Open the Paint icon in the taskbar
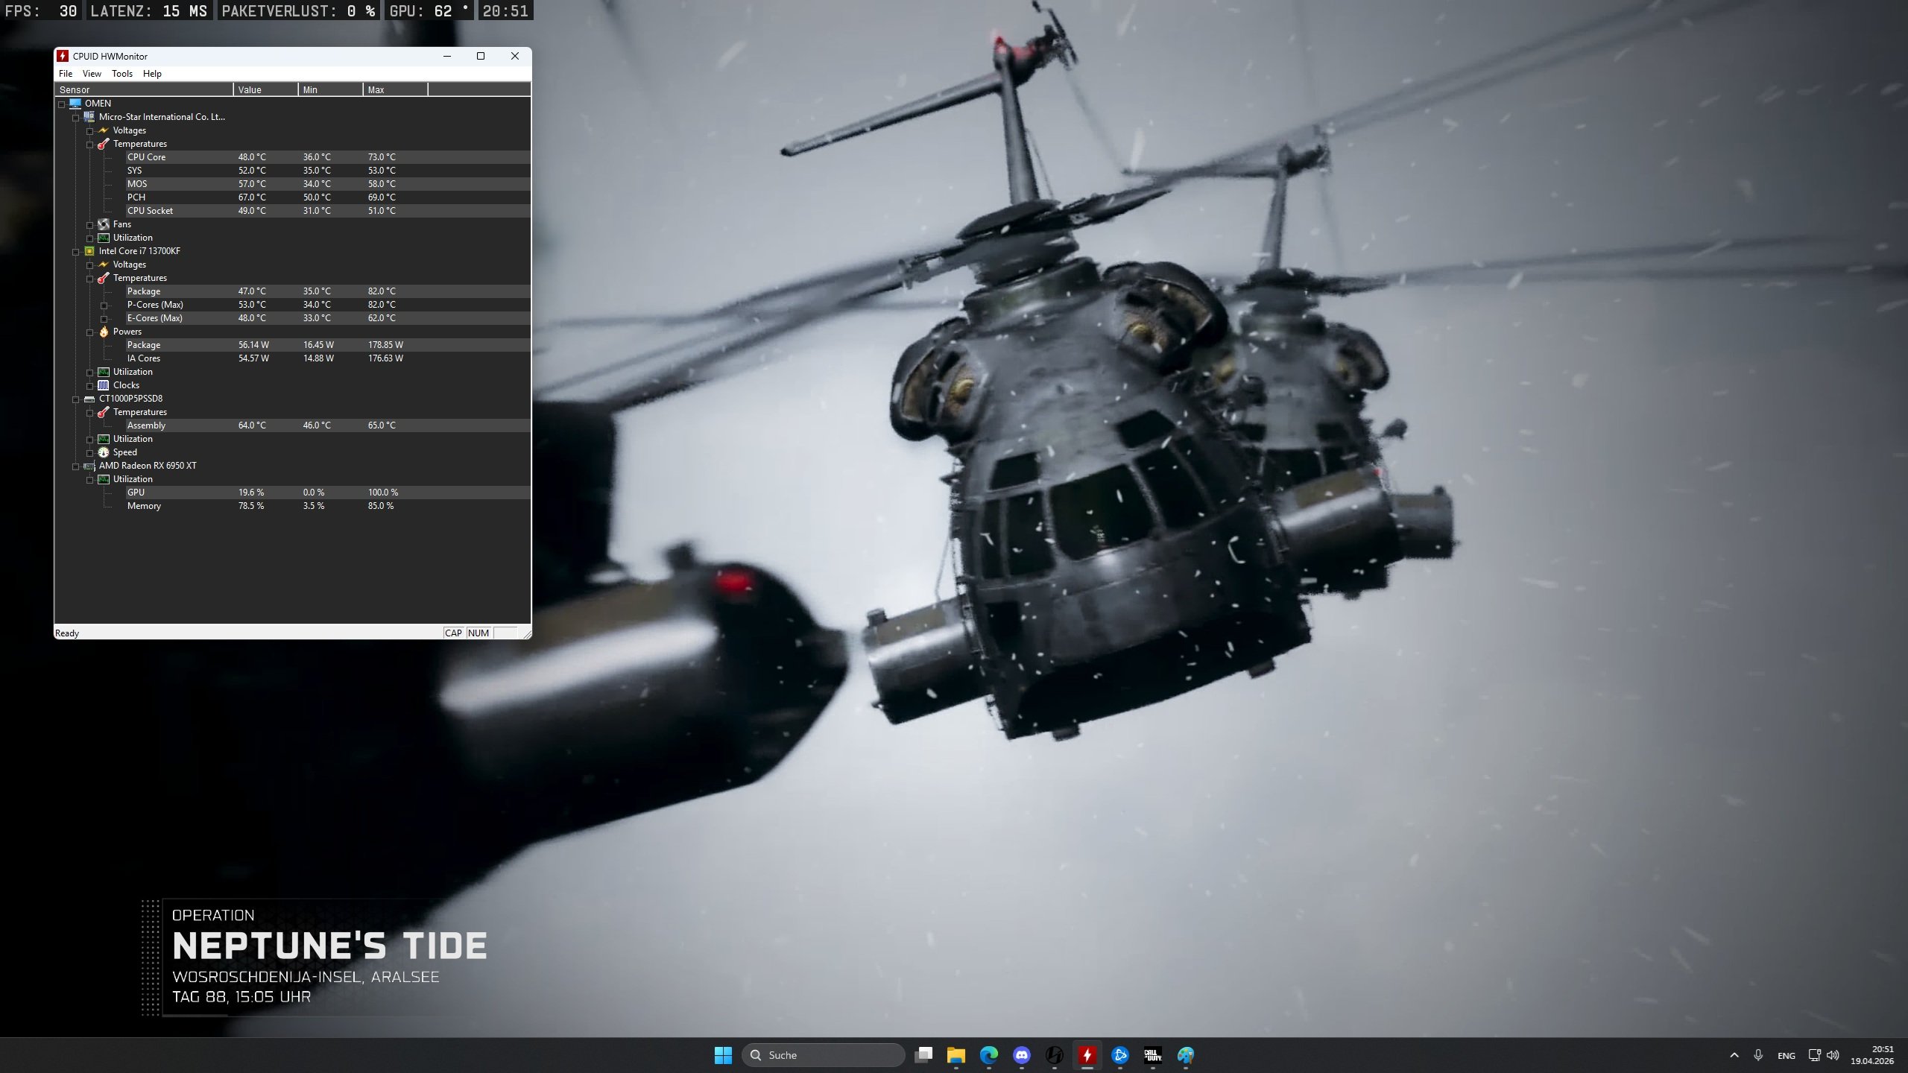The height and width of the screenshot is (1073, 1908). (1185, 1055)
